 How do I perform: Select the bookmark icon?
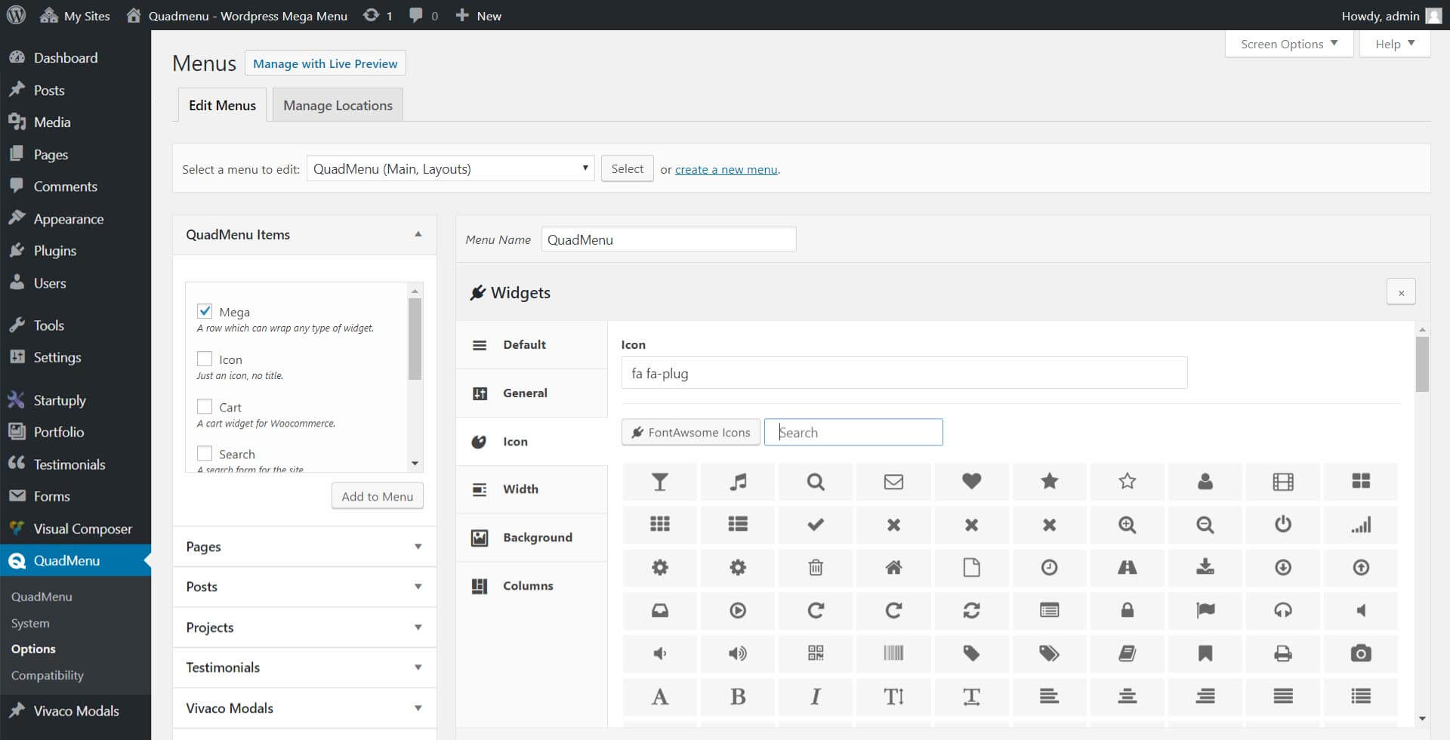(1205, 654)
